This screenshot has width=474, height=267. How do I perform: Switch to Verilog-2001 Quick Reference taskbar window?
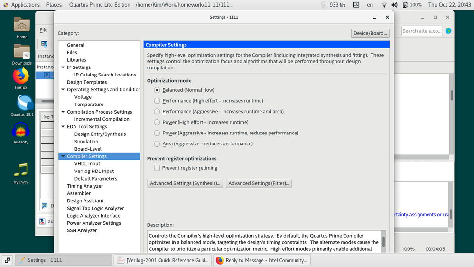click(x=163, y=260)
